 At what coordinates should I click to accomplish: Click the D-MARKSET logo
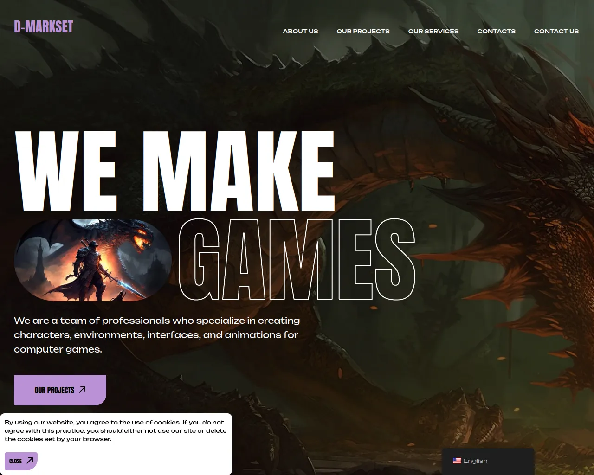pyautogui.click(x=44, y=27)
